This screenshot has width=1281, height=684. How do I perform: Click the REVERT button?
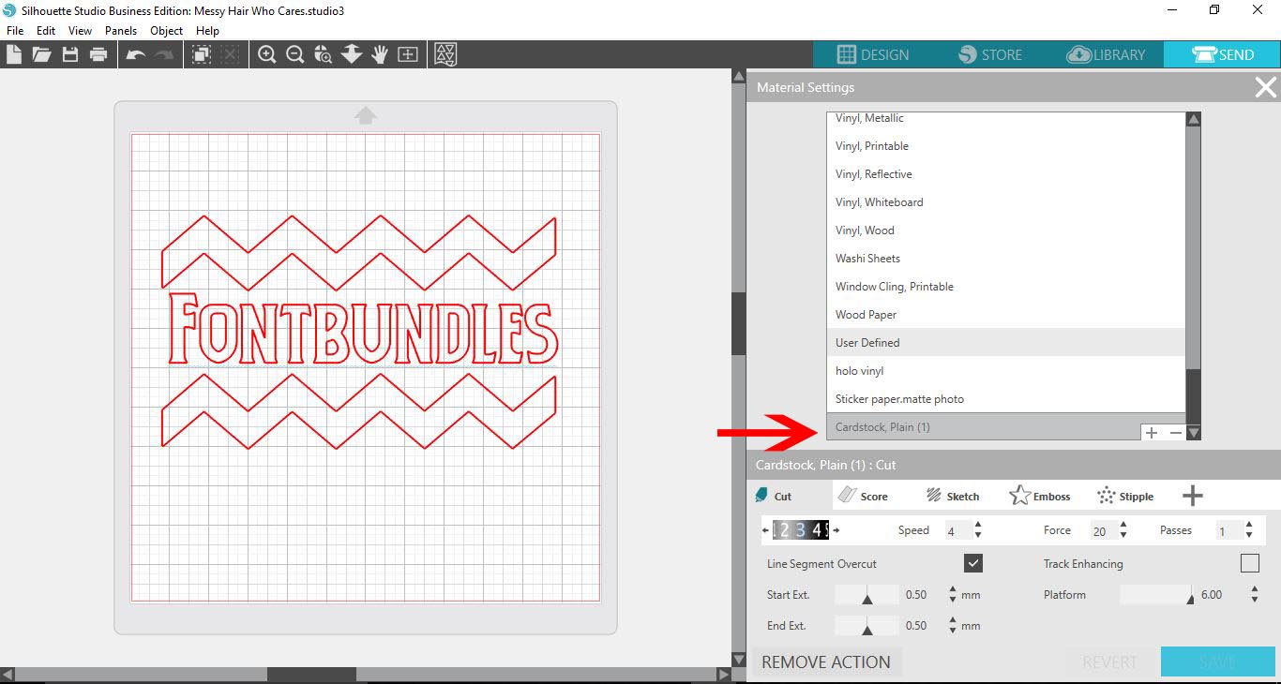click(1109, 662)
